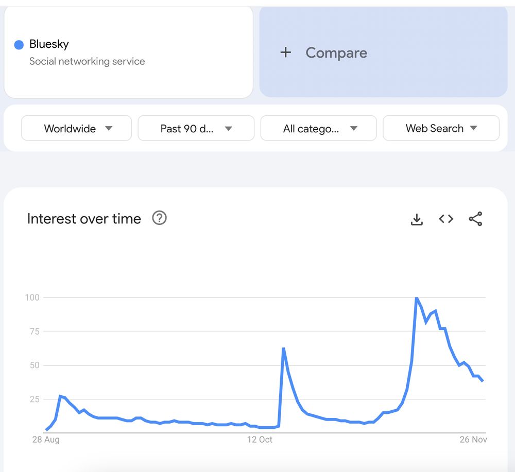Click the 12 Oct axis label

coord(260,440)
